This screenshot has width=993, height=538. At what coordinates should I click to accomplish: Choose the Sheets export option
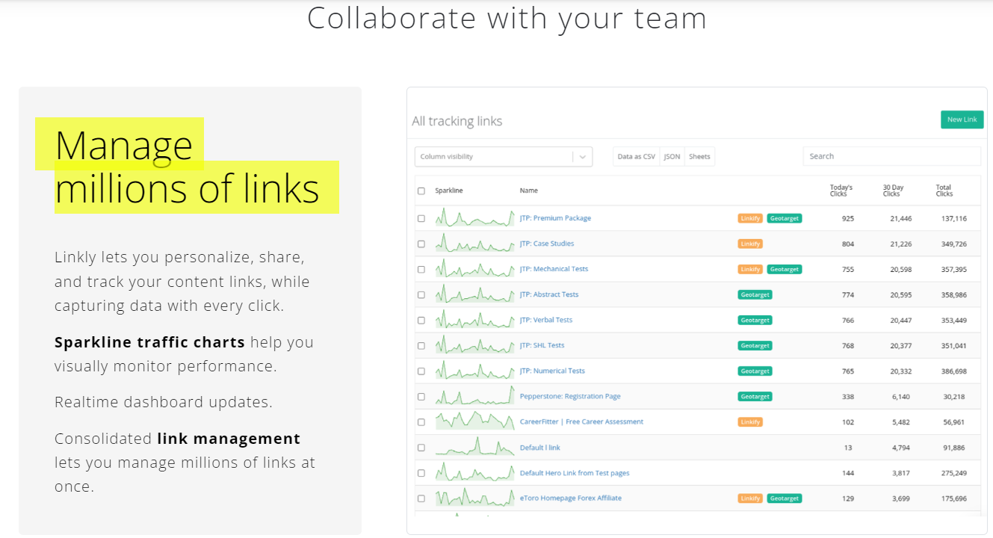click(x=699, y=157)
